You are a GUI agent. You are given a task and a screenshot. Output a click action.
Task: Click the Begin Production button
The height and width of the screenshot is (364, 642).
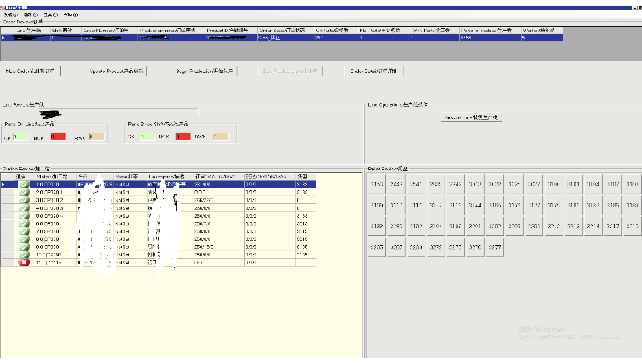click(x=205, y=71)
